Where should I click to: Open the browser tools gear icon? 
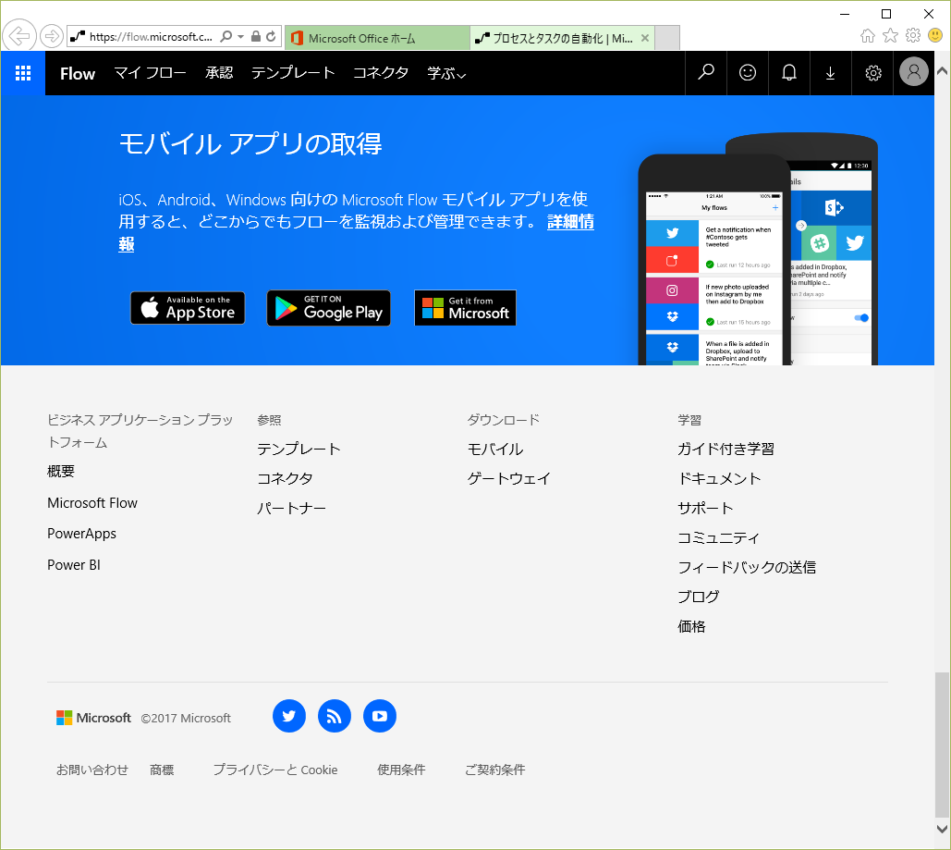point(913,36)
